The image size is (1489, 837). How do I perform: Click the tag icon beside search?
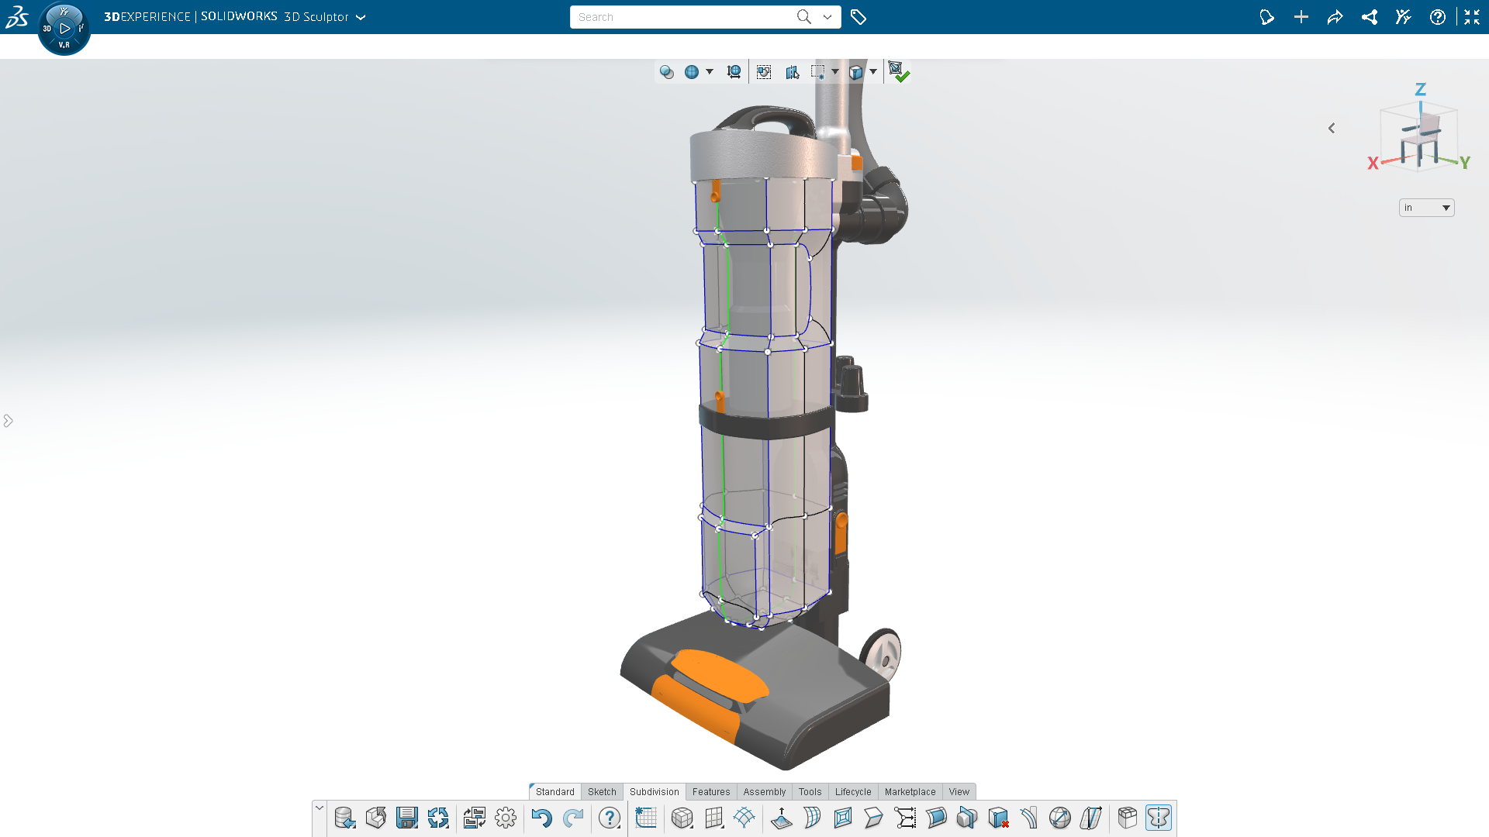(858, 17)
